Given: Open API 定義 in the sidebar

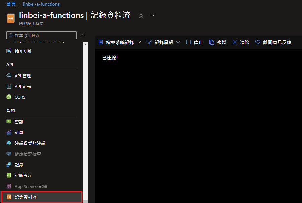Looking at the screenshot, I should (x=23, y=87).
